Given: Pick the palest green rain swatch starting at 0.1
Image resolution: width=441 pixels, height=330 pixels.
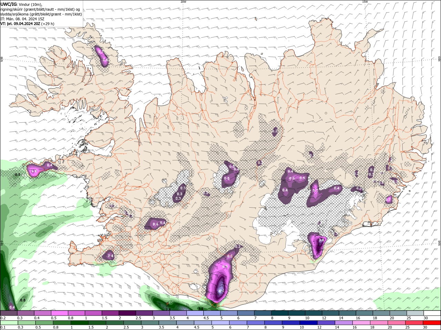Looking at the screenshot, I should click(9, 323).
